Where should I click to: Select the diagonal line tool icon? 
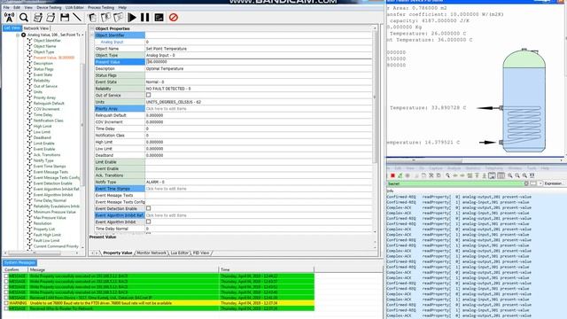[77, 18]
